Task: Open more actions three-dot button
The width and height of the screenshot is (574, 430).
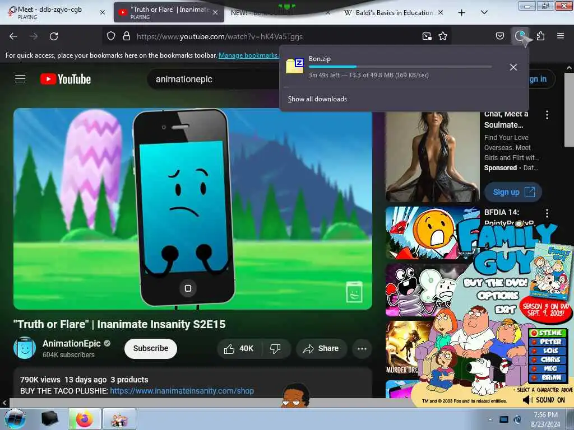Action: (362, 348)
